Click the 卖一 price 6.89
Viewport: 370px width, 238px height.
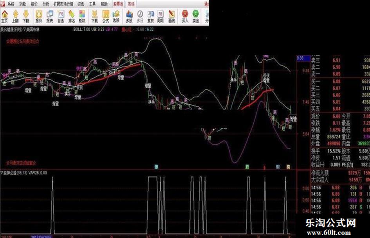pos(336,74)
